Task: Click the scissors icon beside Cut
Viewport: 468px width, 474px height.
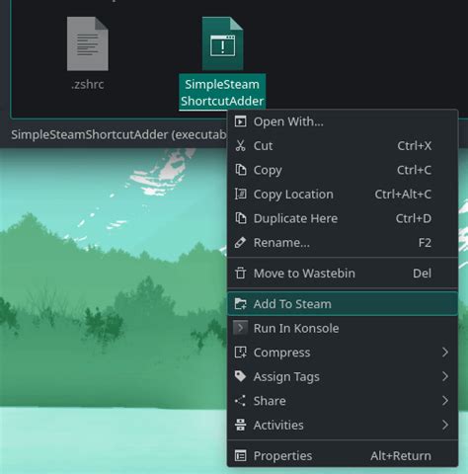Action: 240,145
